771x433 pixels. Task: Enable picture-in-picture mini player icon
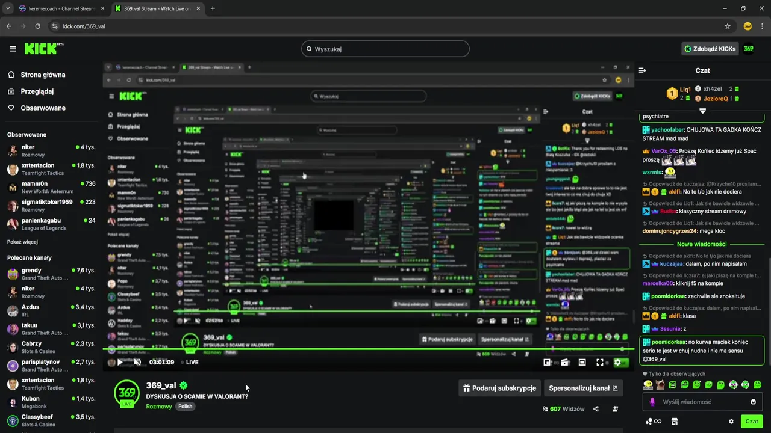pyautogui.click(x=547, y=362)
